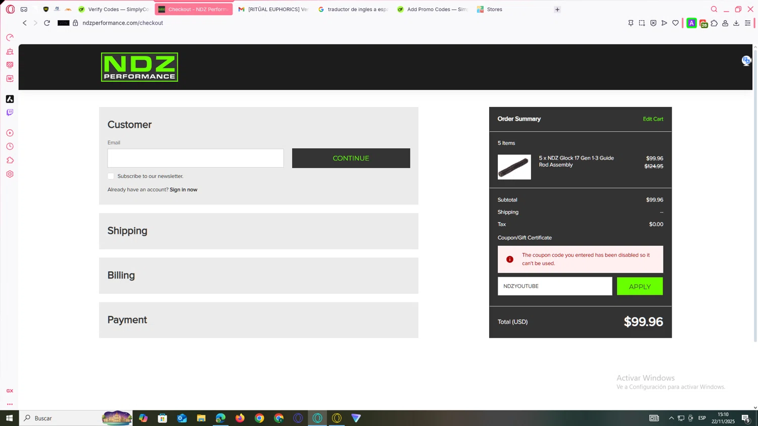This screenshot has width=758, height=426.
Task: View site security padlock info
Action: point(75,23)
